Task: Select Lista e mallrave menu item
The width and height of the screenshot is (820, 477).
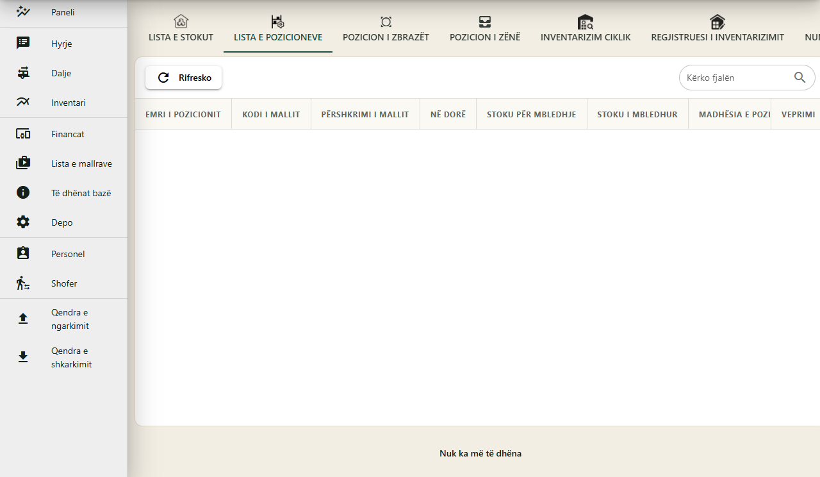Action: point(63,163)
